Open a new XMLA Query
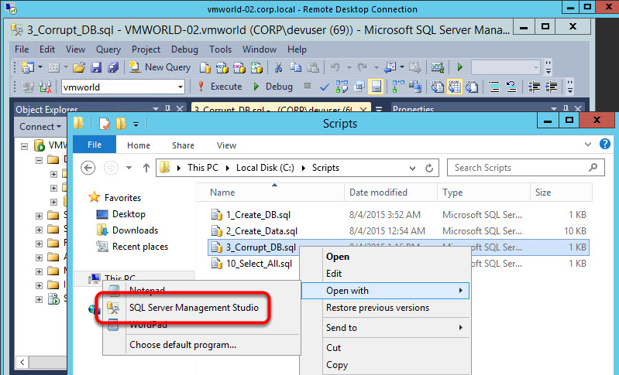Image resolution: width=619 pixels, height=375 pixels. (x=256, y=67)
